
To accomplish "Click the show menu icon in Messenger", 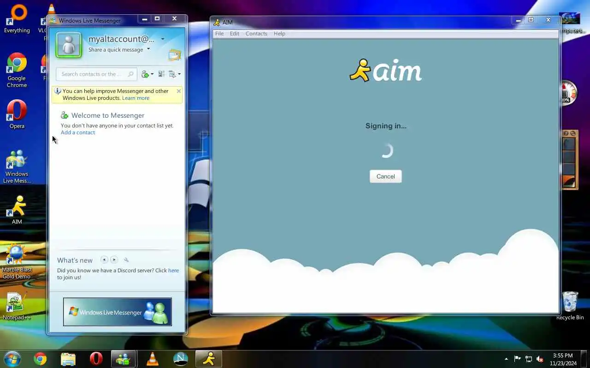I will pos(172,74).
